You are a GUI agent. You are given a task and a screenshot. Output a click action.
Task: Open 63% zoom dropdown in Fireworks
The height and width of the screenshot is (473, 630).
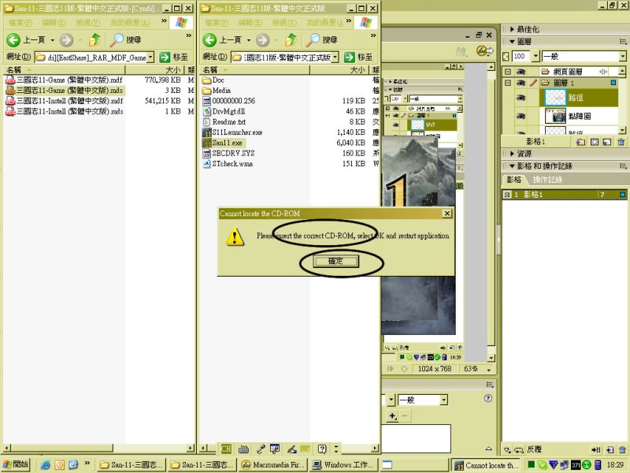point(488,369)
